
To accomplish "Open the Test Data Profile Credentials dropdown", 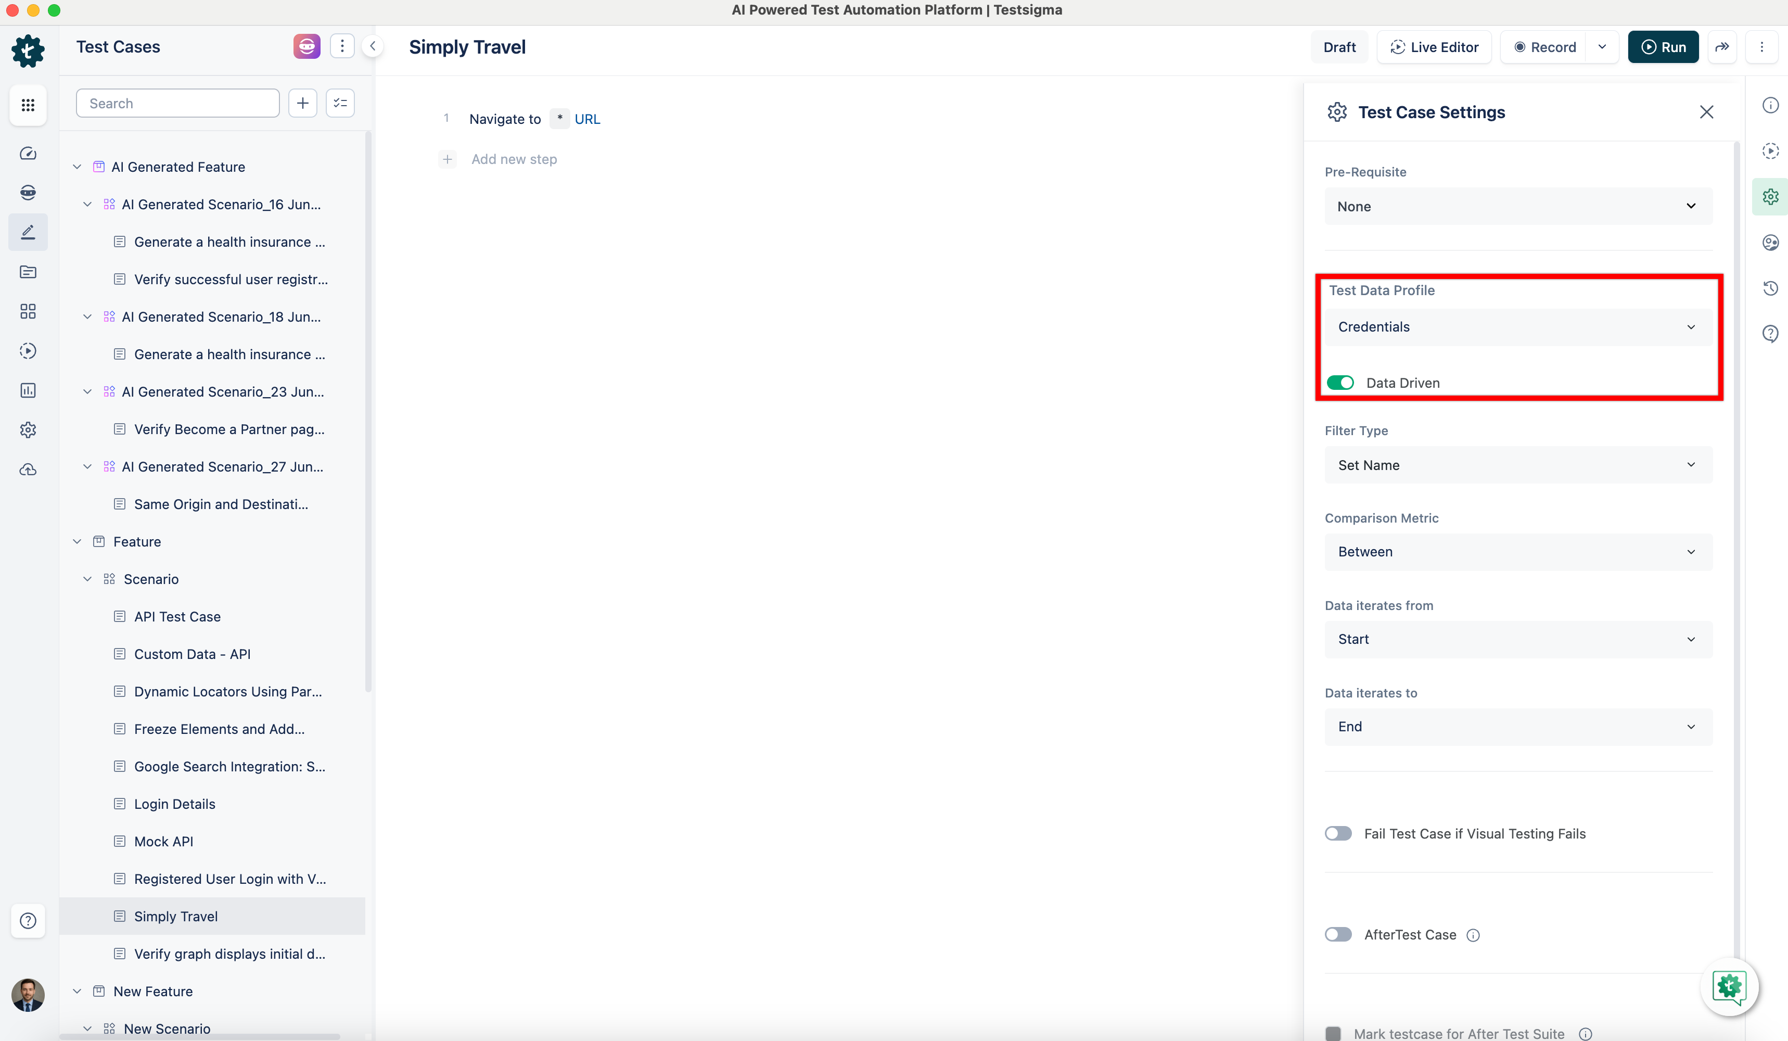I will pos(1518,326).
